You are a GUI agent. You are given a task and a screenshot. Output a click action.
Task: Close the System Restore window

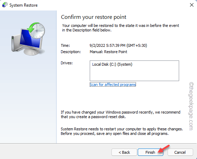pos(192,5)
